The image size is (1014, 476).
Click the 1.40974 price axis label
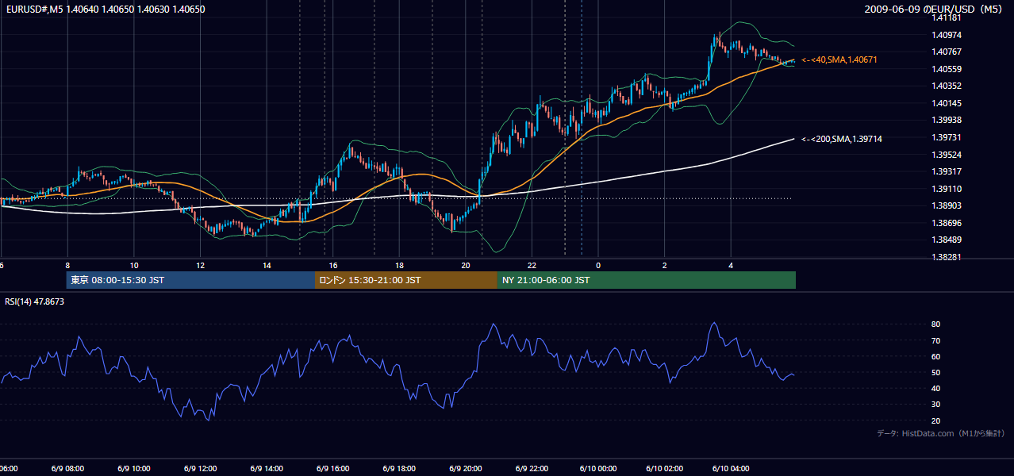947,35
